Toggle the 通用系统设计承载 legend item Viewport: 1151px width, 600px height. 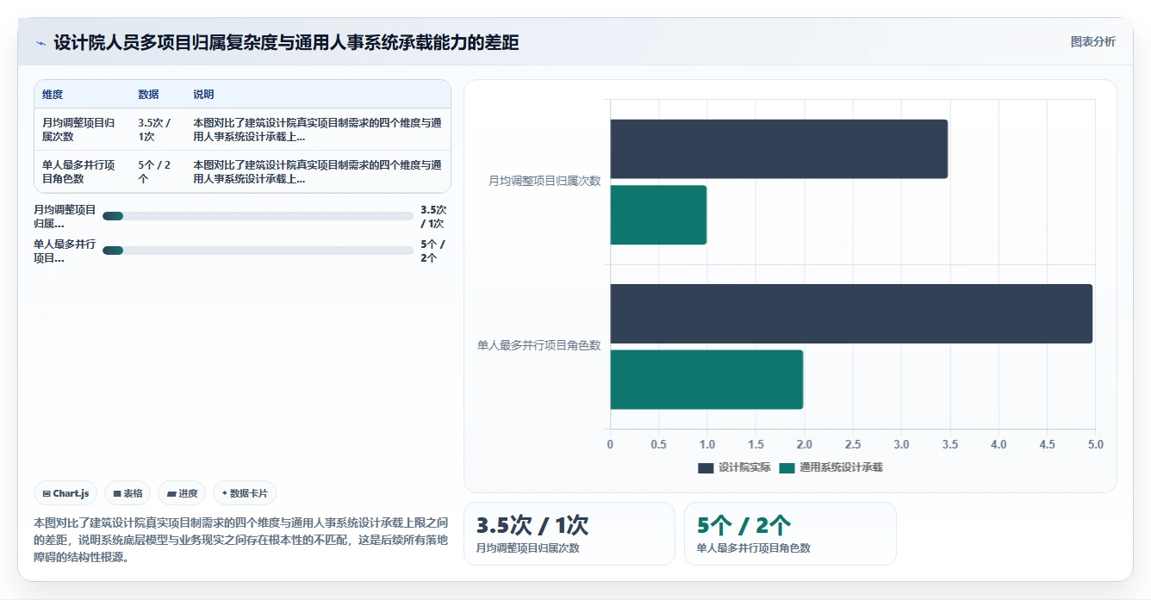831,467
